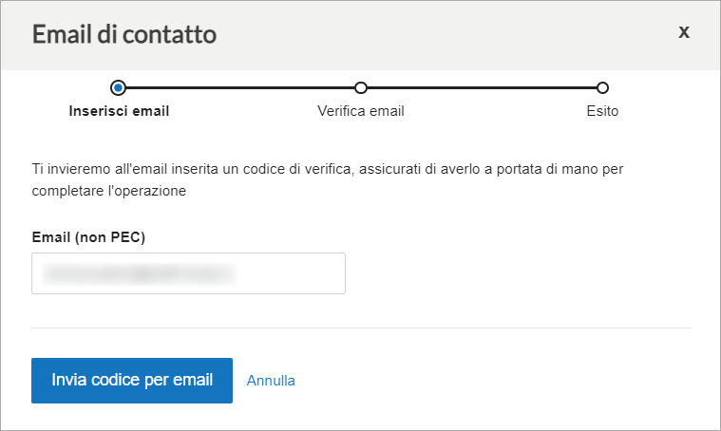Click the horizontal divider above the buttons

point(361,328)
